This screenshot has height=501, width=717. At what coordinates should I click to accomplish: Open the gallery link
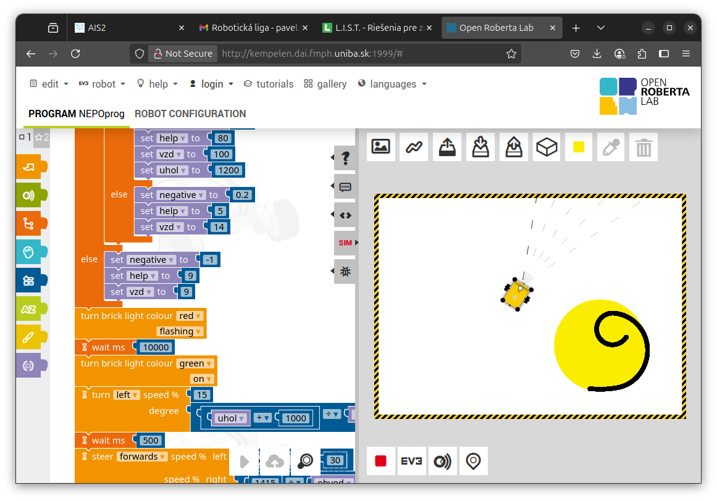pos(325,84)
